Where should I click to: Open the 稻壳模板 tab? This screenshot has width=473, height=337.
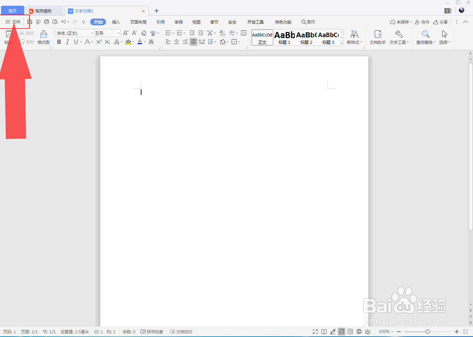pos(44,11)
